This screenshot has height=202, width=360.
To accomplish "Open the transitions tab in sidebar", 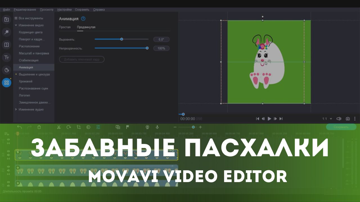I will [6, 45].
